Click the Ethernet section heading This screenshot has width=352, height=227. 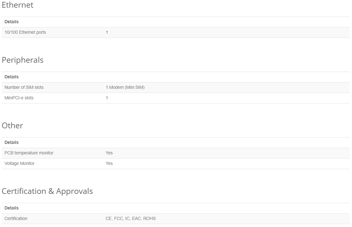tap(18, 5)
